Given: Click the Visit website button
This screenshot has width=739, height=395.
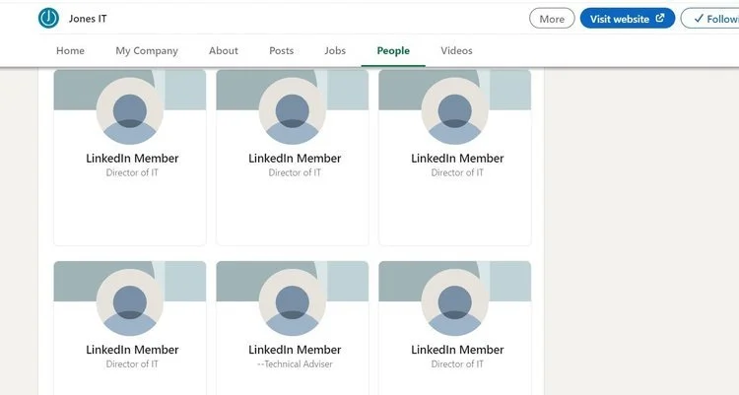Looking at the screenshot, I should (x=628, y=19).
